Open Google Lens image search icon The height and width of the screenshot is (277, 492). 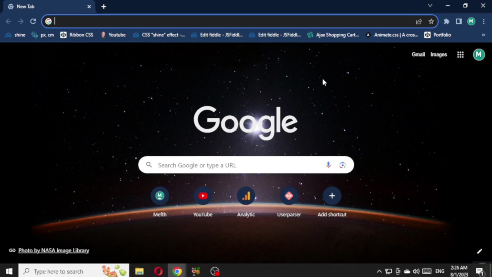[342, 165]
